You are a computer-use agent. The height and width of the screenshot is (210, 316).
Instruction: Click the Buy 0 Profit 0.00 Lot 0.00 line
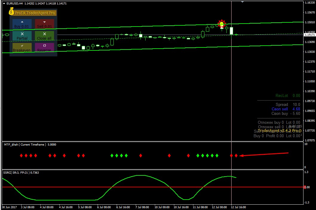point(277,136)
